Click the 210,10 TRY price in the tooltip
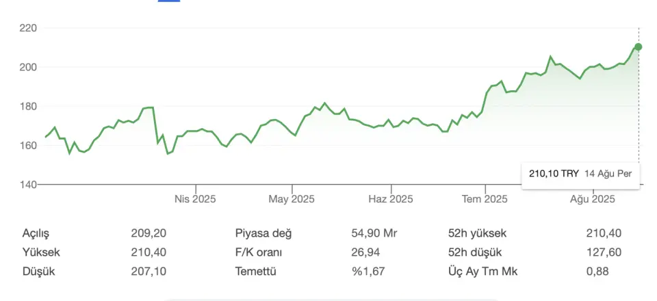 pos(554,174)
